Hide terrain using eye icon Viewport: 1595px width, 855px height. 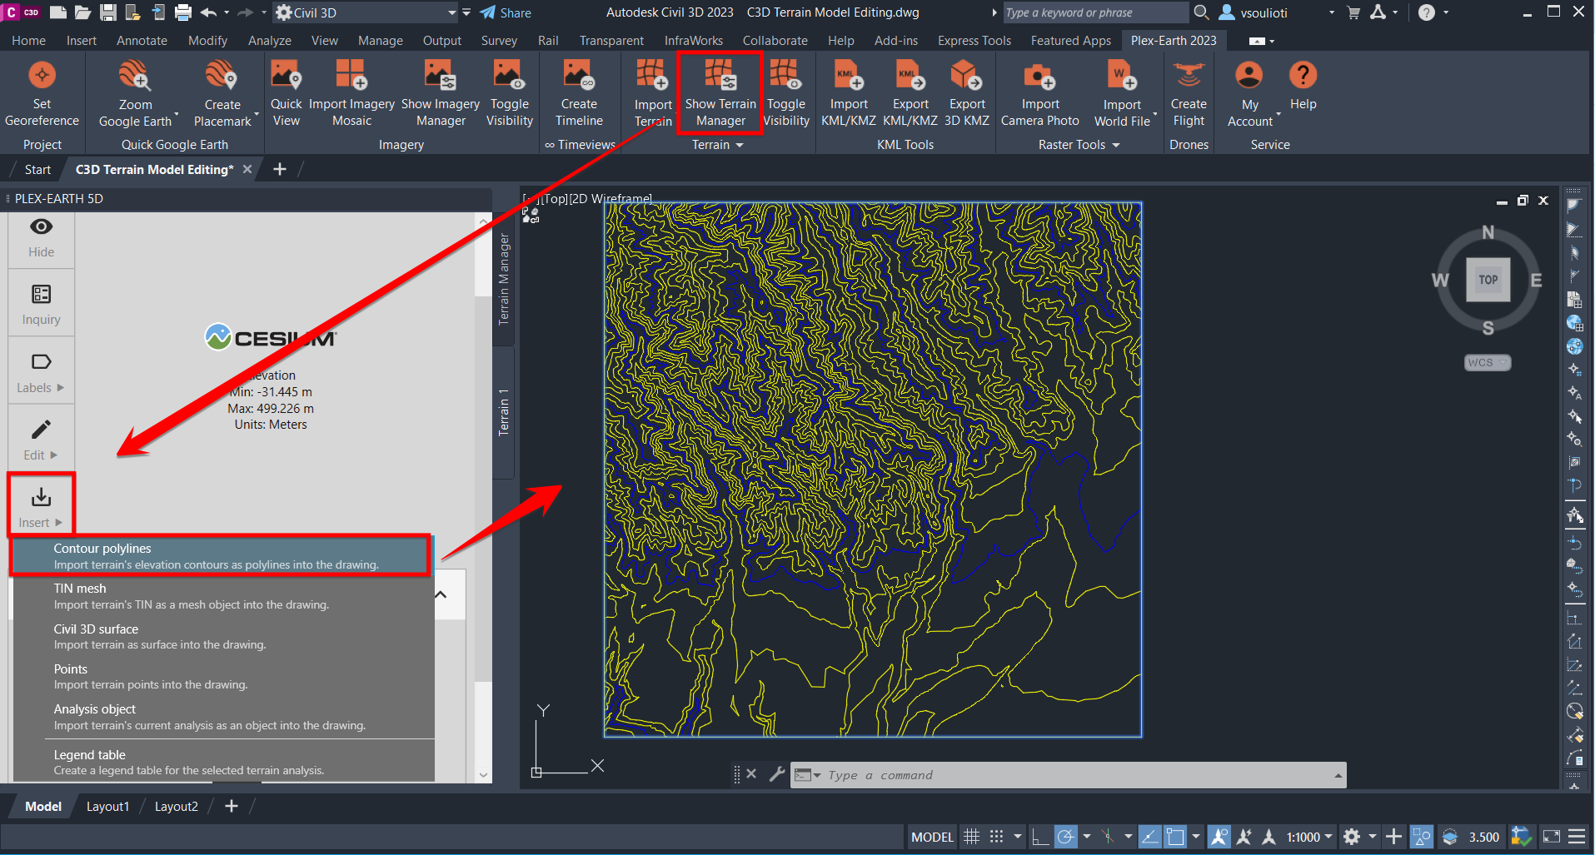point(41,226)
